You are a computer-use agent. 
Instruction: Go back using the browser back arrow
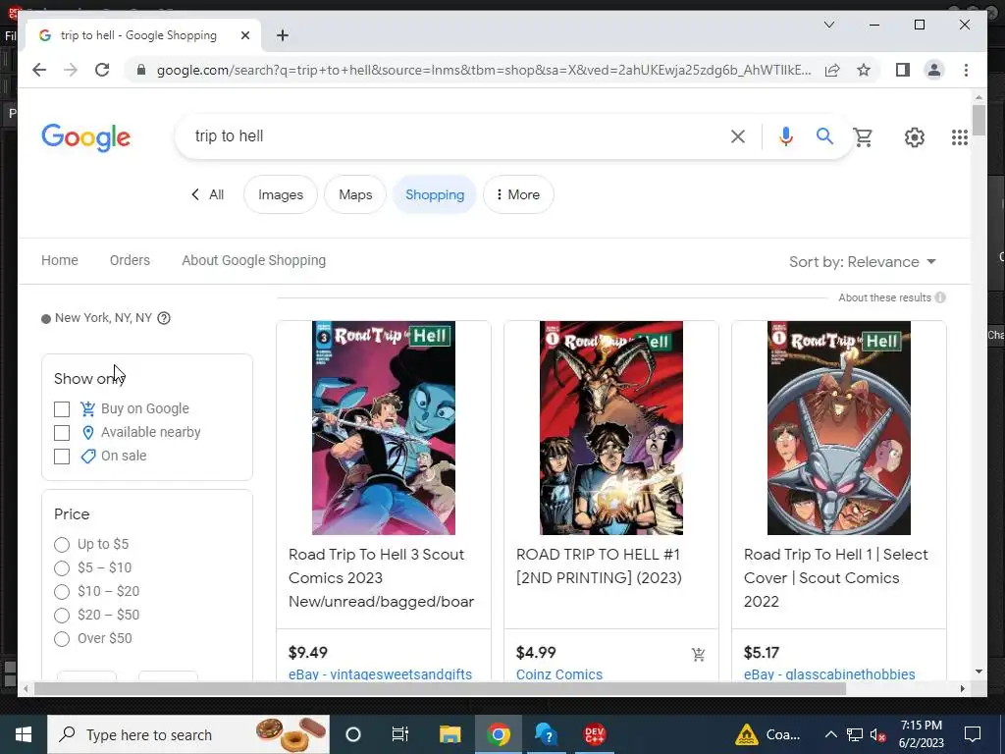[x=39, y=70]
